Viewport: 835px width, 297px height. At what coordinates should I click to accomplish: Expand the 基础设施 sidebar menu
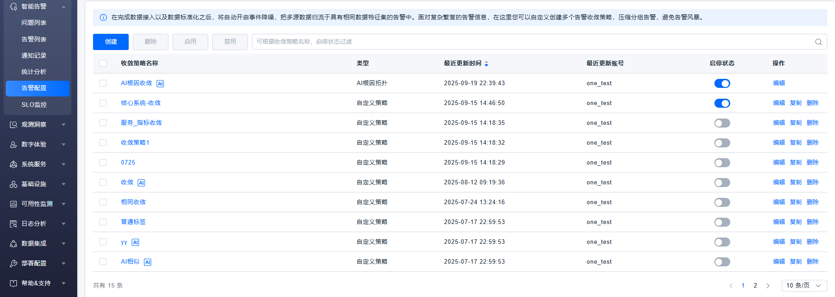tap(63, 184)
